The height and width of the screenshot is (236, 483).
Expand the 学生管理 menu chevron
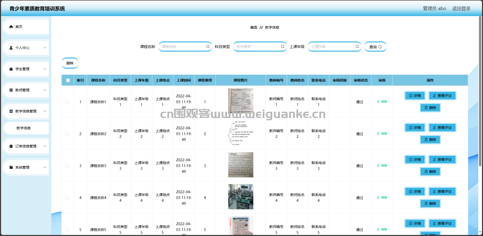pyautogui.click(x=45, y=69)
